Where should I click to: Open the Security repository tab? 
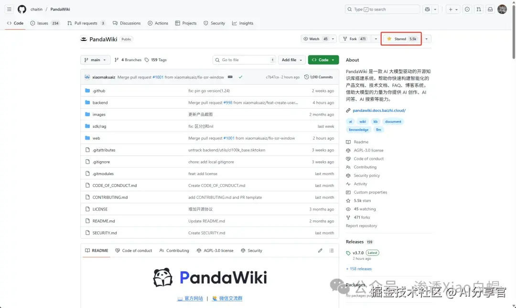214,23
